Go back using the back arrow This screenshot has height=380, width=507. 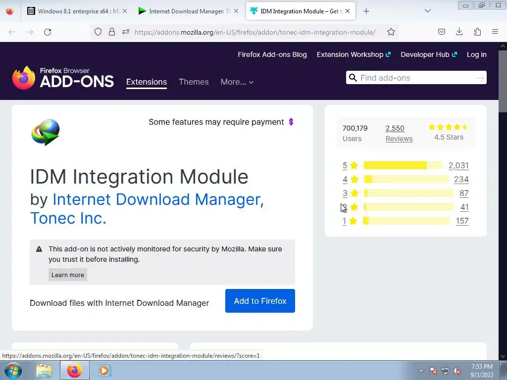pos(12,32)
